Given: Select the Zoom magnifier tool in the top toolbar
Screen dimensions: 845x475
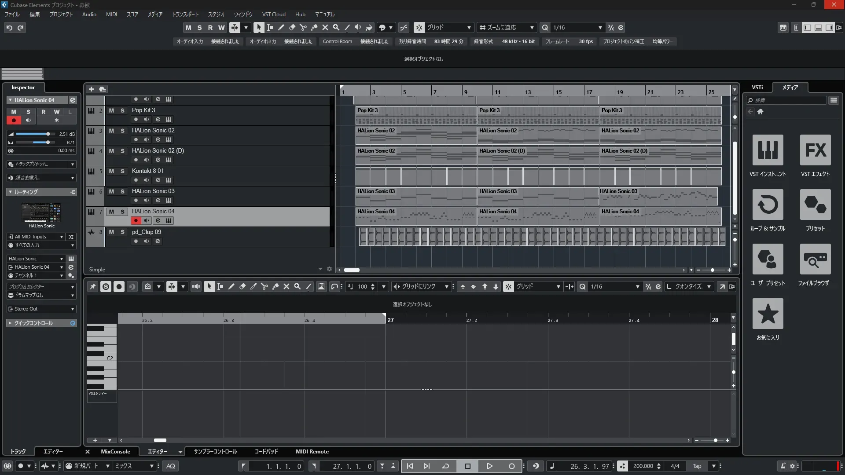Looking at the screenshot, I should pos(336,27).
